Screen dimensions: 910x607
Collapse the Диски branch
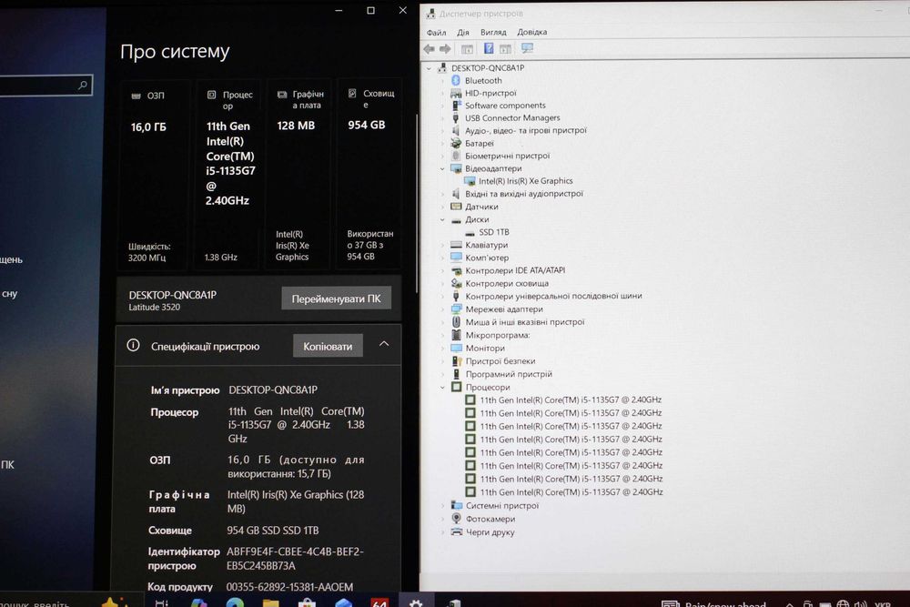point(442,220)
